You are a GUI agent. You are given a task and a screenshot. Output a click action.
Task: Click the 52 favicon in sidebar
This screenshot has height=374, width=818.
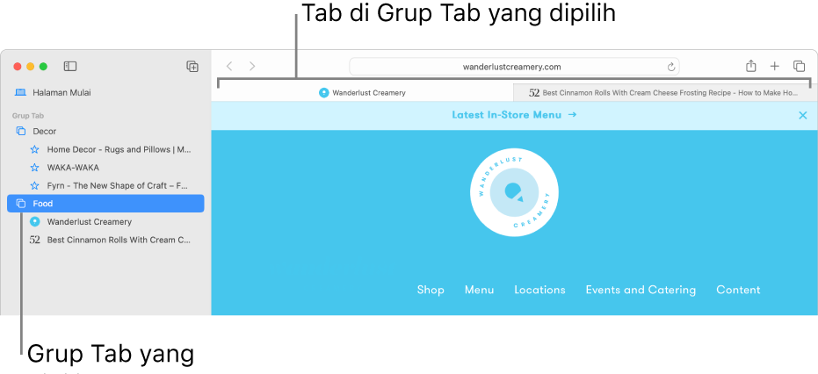(x=34, y=240)
